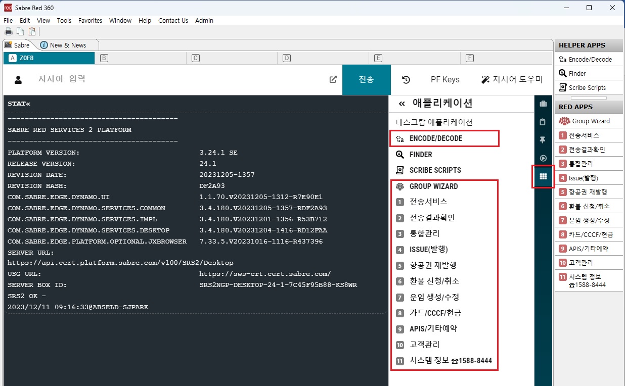This screenshot has height=386, width=625.
Task: Click the applications grid icon in vertical sidebar
Action: click(x=543, y=176)
